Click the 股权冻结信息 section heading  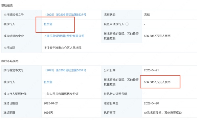click(10, 61)
